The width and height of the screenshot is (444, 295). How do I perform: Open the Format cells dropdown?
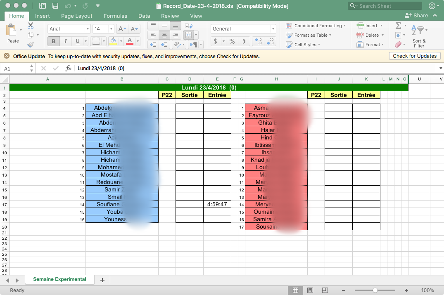pyautogui.click(x=382, y=45)
